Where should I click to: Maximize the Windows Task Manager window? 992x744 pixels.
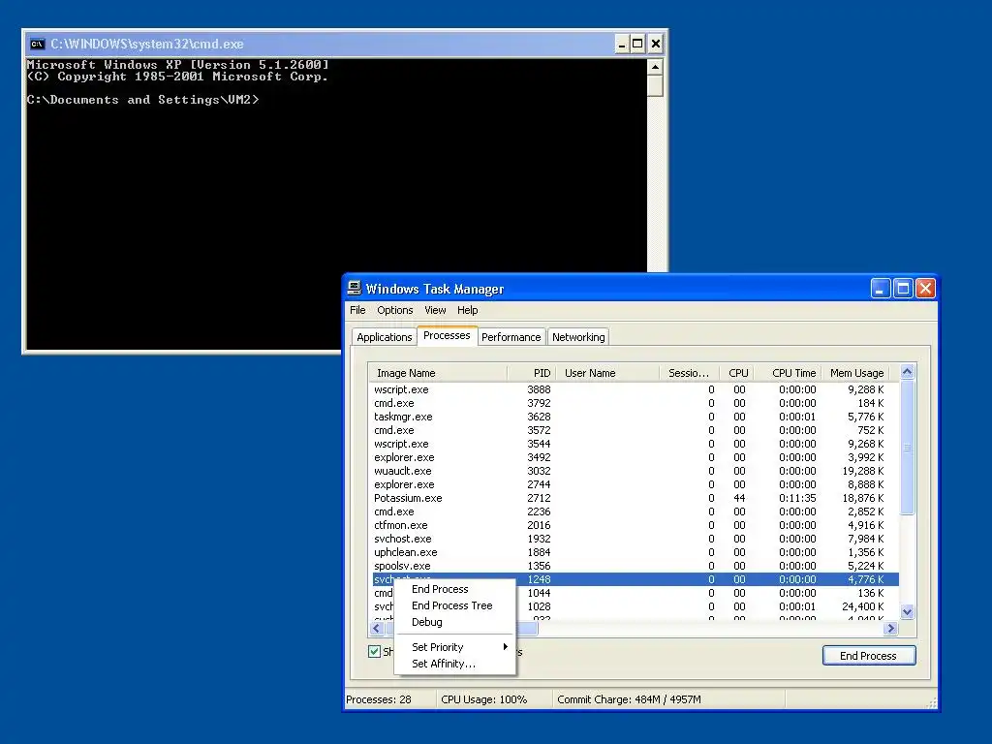903,289
